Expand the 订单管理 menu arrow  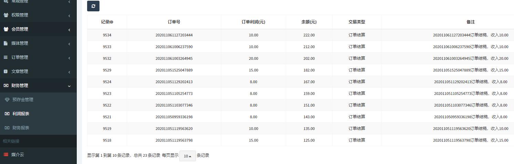coord(69,58)
